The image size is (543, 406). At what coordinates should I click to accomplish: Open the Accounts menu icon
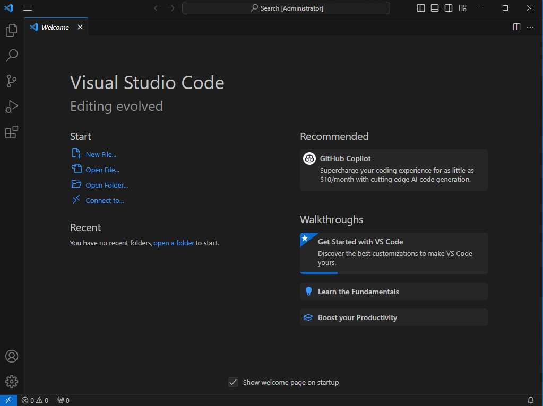pyautogui.click(x=12, y=356)
